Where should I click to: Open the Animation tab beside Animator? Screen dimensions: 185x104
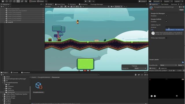(83, 4)
